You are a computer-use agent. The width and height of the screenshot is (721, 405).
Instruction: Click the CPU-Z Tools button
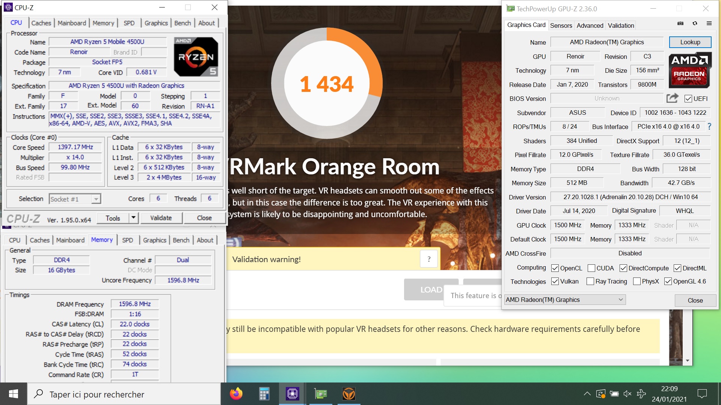(x=113, y=218)
